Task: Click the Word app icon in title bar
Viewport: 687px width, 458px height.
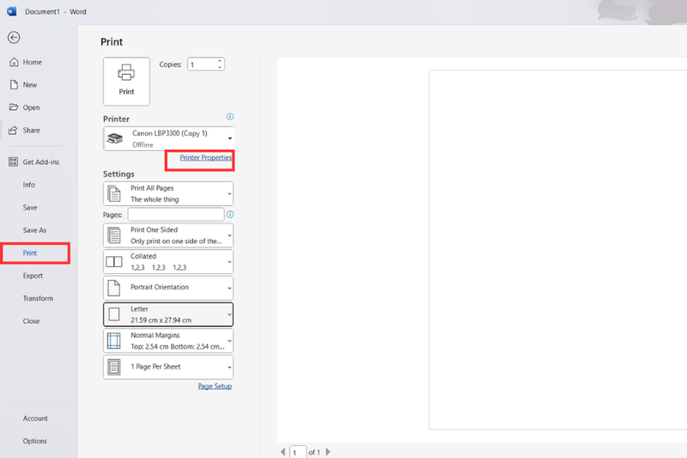Action: (12, 11)
